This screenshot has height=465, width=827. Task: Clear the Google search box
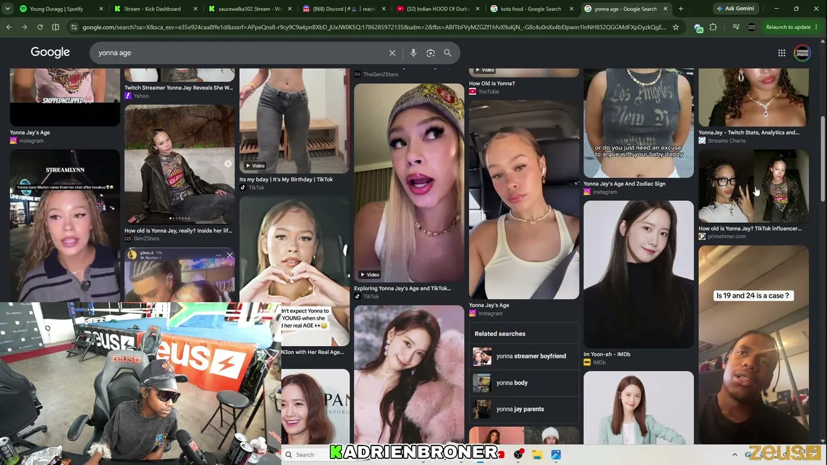(392, 53)
